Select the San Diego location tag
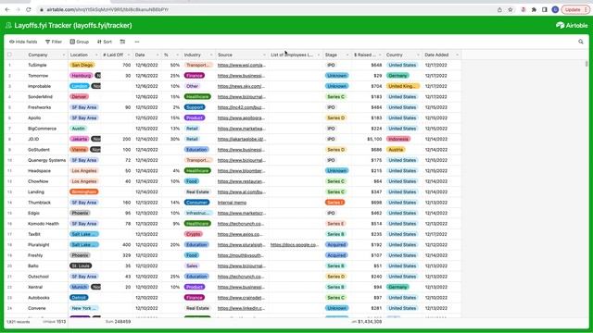Viewport: 593px width, 333px height. point(82,65)
